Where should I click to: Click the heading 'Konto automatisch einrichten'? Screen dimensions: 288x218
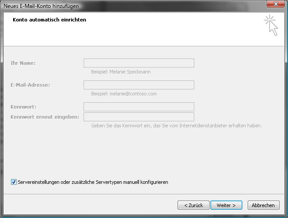50,20
